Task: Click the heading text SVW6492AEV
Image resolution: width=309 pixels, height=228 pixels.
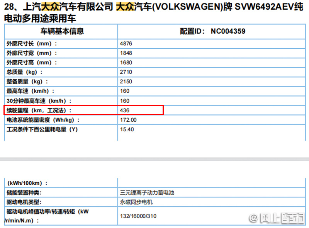Action: tap(264, 7)
